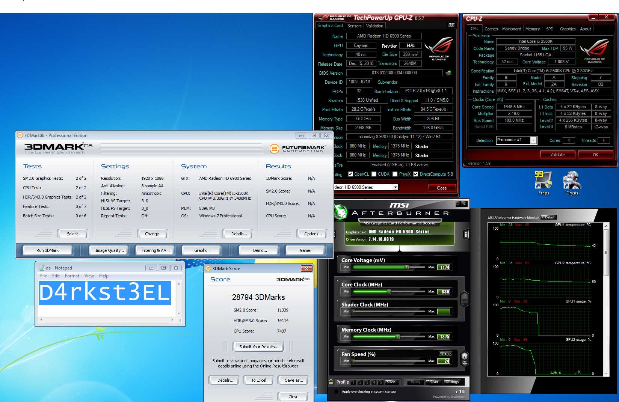The image size is (619, 402).
Task: Select Afterburner profile slot 5
Action: (380, 382)
